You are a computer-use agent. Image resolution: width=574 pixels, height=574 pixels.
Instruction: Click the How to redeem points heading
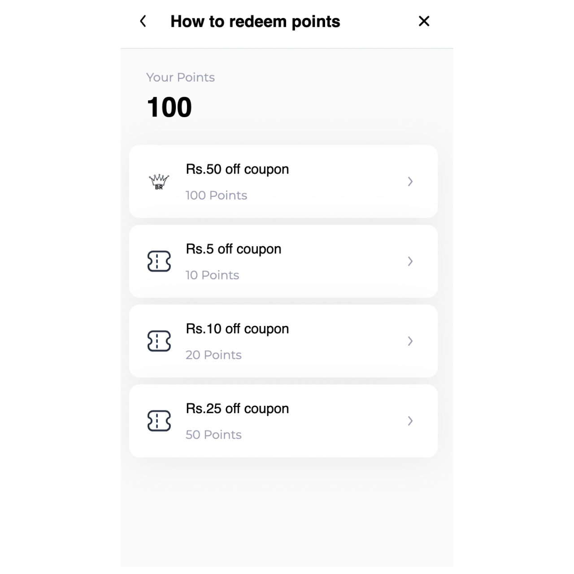click(255, 22)
